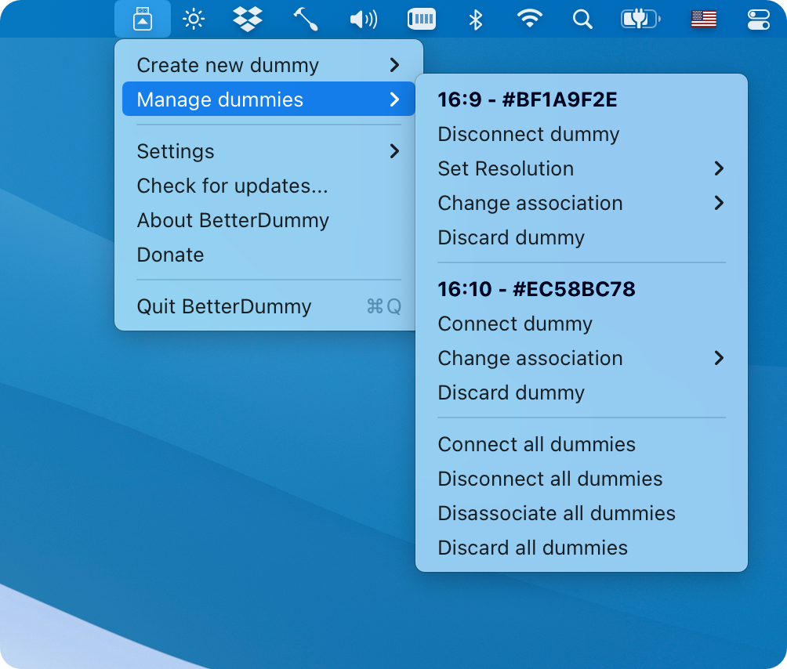Open the US flag input source menu

tap(704, 19)
